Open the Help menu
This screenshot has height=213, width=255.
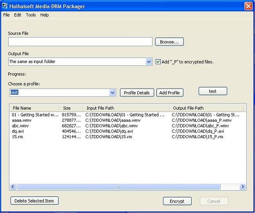tap(44, 15)
